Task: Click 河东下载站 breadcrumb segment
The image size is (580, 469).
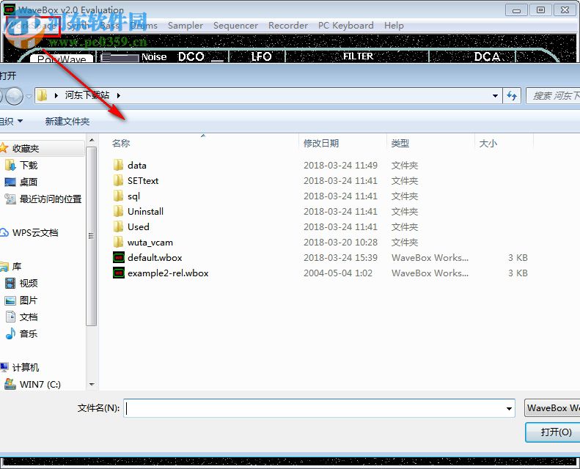Action: (87, 95)
